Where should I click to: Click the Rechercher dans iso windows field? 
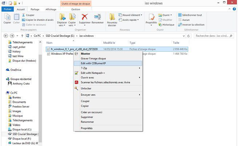coord(214,36)
